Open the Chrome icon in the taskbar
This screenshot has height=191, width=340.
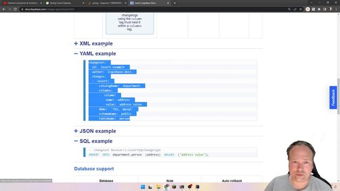coord(166,187)
